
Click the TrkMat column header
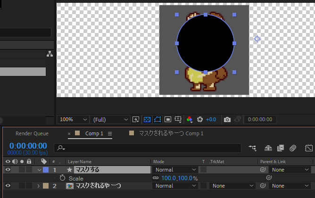[x=216, y=162]
